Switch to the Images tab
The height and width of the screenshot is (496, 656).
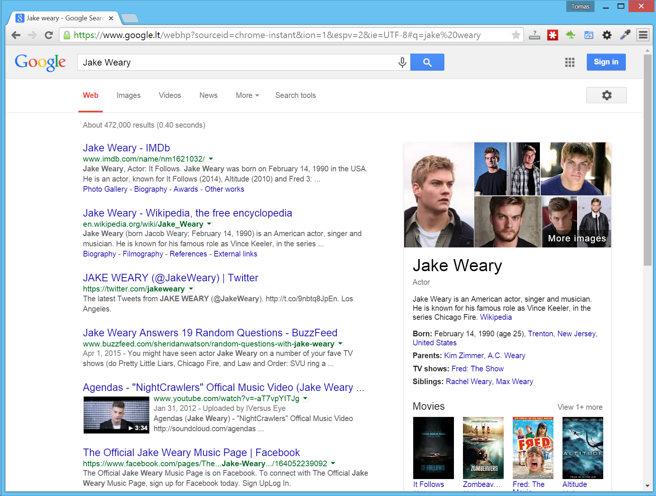tap(128, 95)
